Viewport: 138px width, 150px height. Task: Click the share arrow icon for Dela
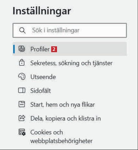(22, 118)
